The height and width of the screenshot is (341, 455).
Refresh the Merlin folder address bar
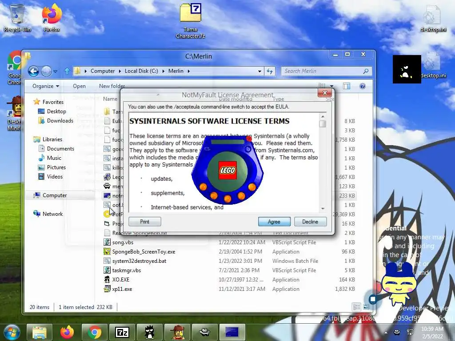click(x=270, y=71)
